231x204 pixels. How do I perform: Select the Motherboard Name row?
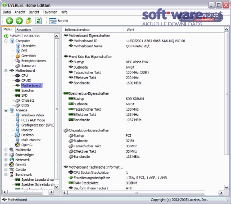click(109, 46)
